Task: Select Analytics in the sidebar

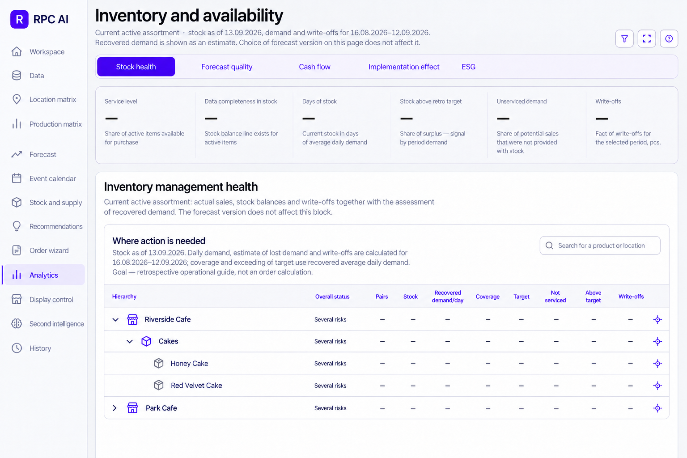Action: [43, 275]
